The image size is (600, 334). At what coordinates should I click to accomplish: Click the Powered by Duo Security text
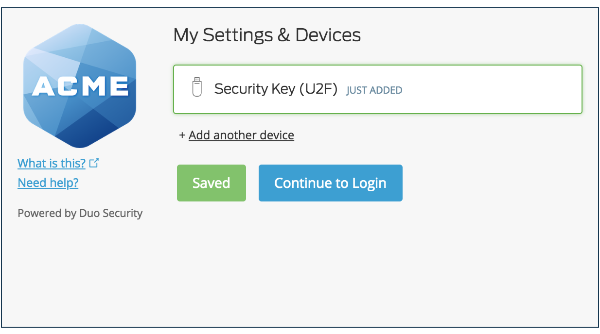click(80, 213)
